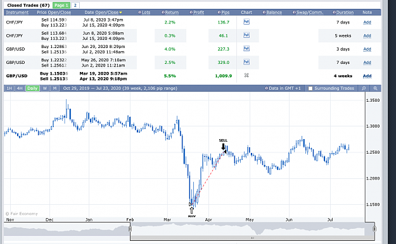
Task: Click info icon next to Pips header
Action: [219, 13]
